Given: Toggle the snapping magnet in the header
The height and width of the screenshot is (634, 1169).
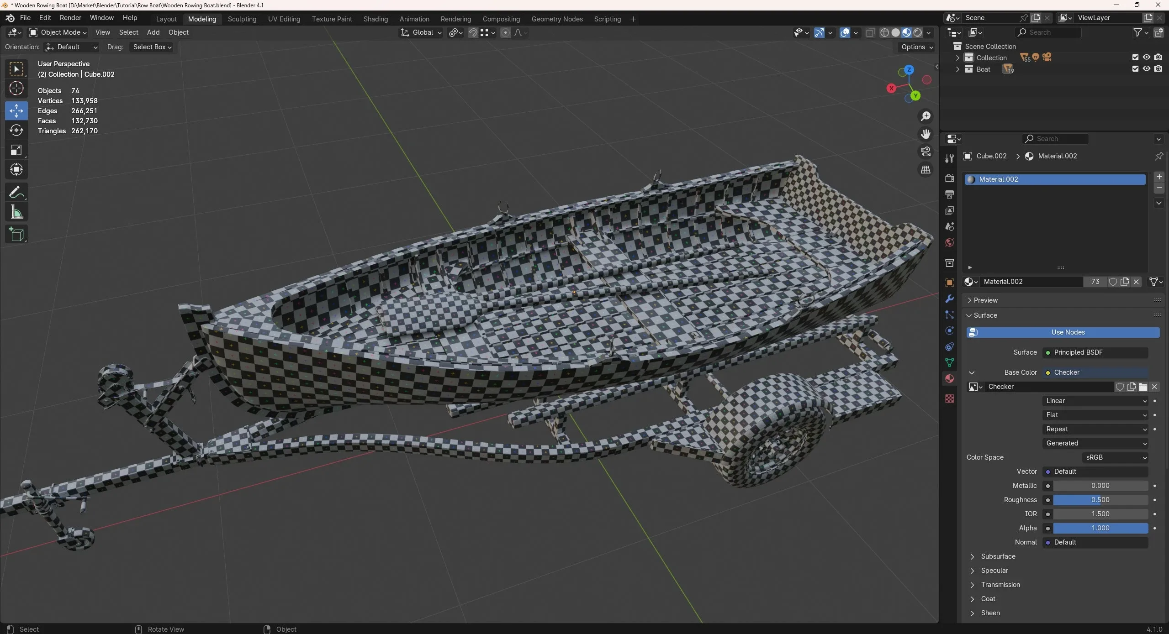Looking at the screenshot, I should click(473, 32).
